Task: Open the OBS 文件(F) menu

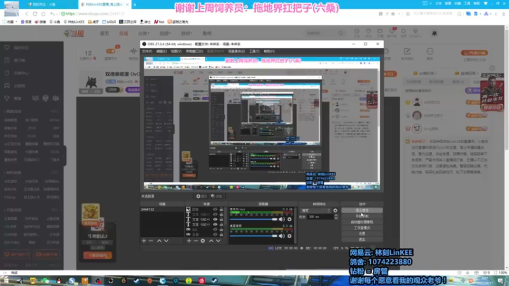Action: click(x=147, y=51)
